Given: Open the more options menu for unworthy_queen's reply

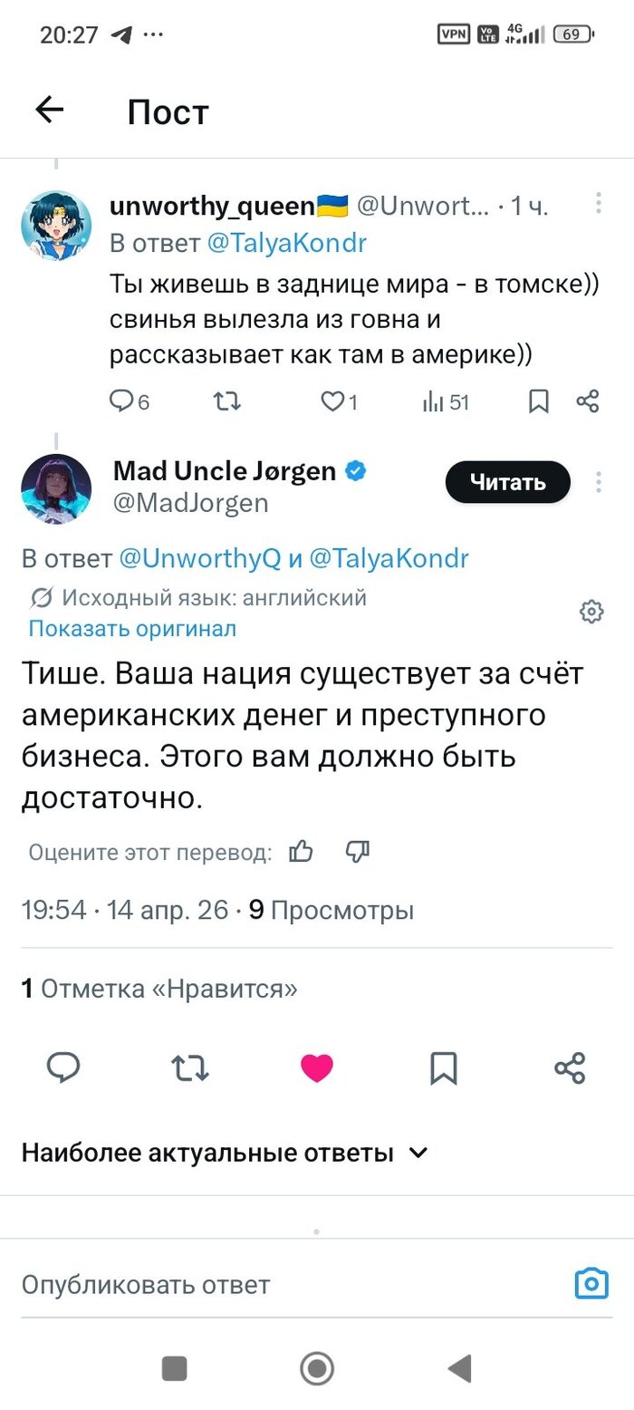Looking at the screenshot, I should click(598, 204).
